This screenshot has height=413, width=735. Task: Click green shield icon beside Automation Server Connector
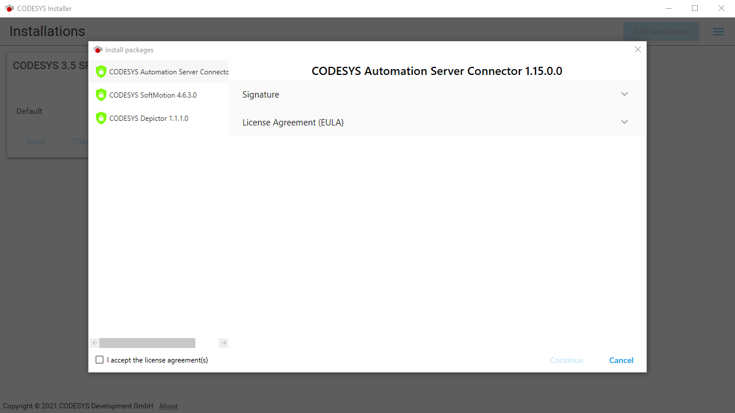(x=101, y=71)
